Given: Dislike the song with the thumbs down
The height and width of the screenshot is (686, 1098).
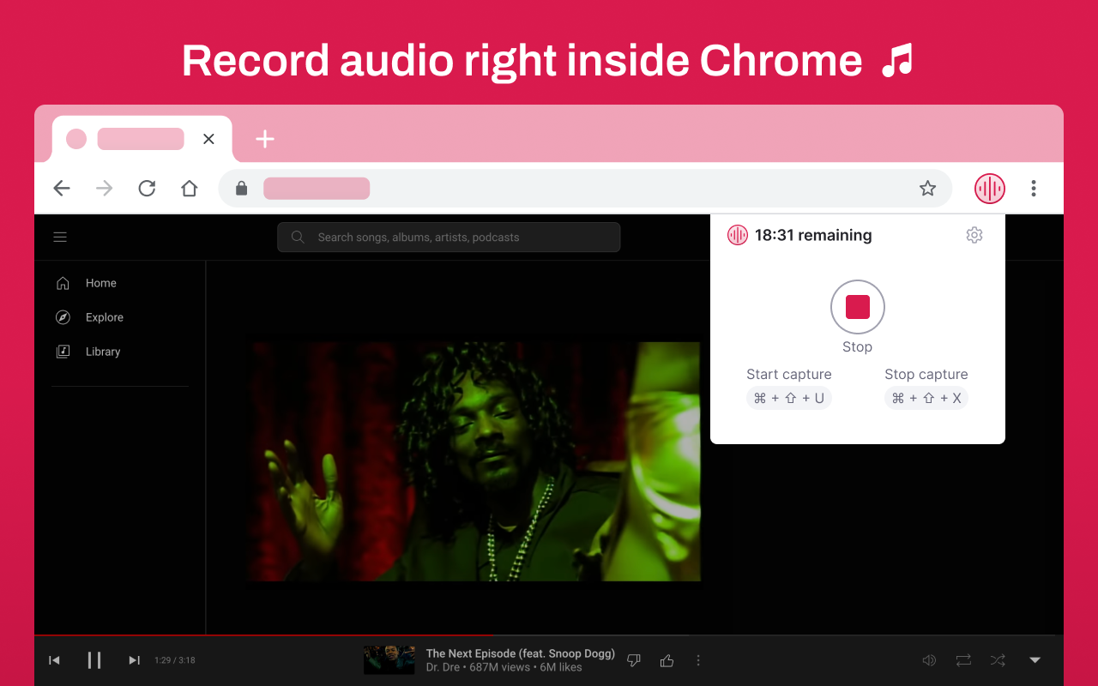Looking at the screenshot, I should [x=633, y=660].
